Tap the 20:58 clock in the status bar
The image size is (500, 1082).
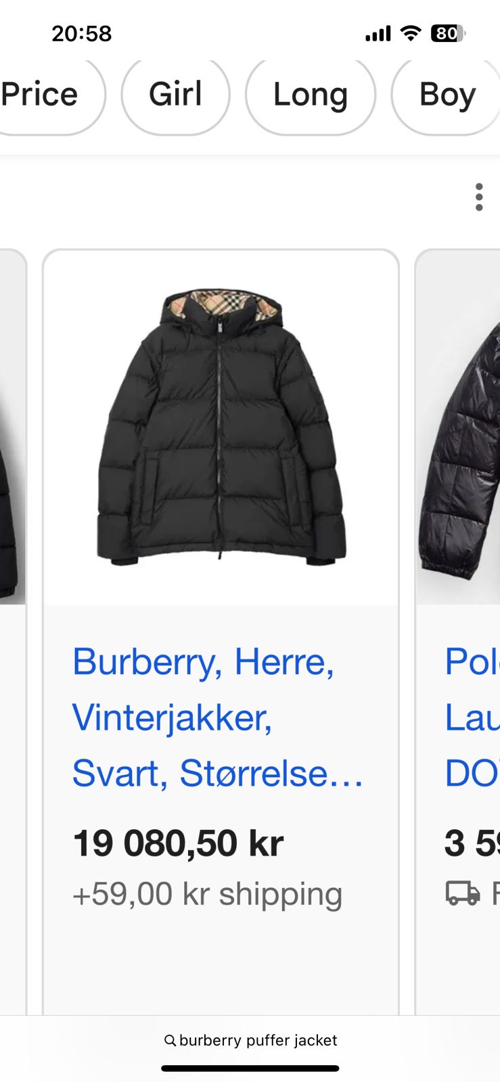tap(82, 33)
